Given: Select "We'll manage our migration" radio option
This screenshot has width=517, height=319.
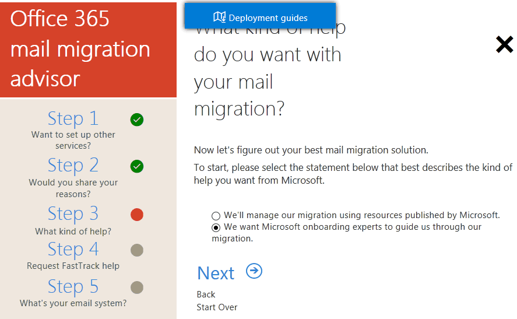Looking at the screenshot, I should tap(216, 216).
